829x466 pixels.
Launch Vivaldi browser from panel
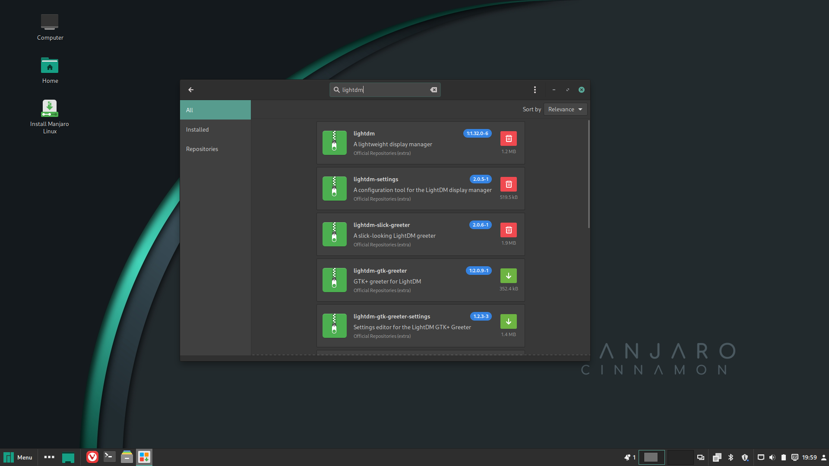[x=92, y=457]
